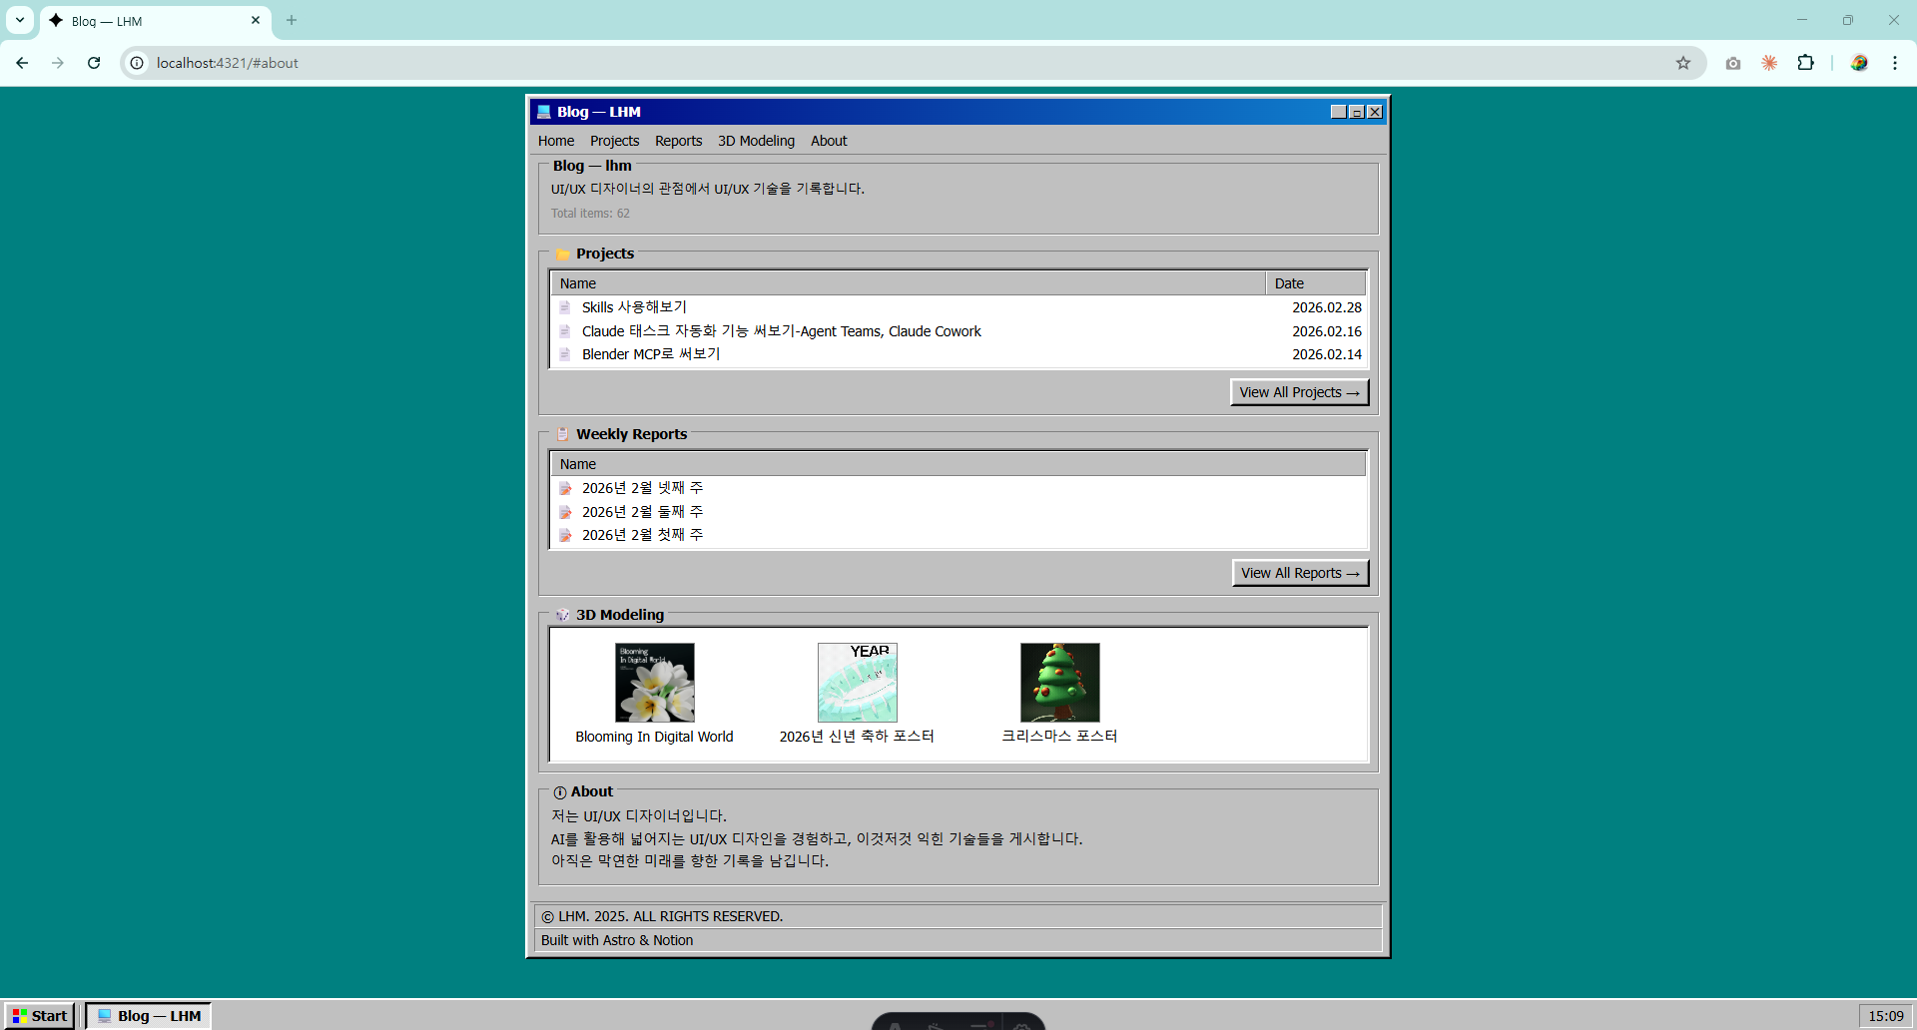Click the document icon beside Skills 사용해보기
The height and width of the screenshot is (1030, 1917).
coord(565,307)
